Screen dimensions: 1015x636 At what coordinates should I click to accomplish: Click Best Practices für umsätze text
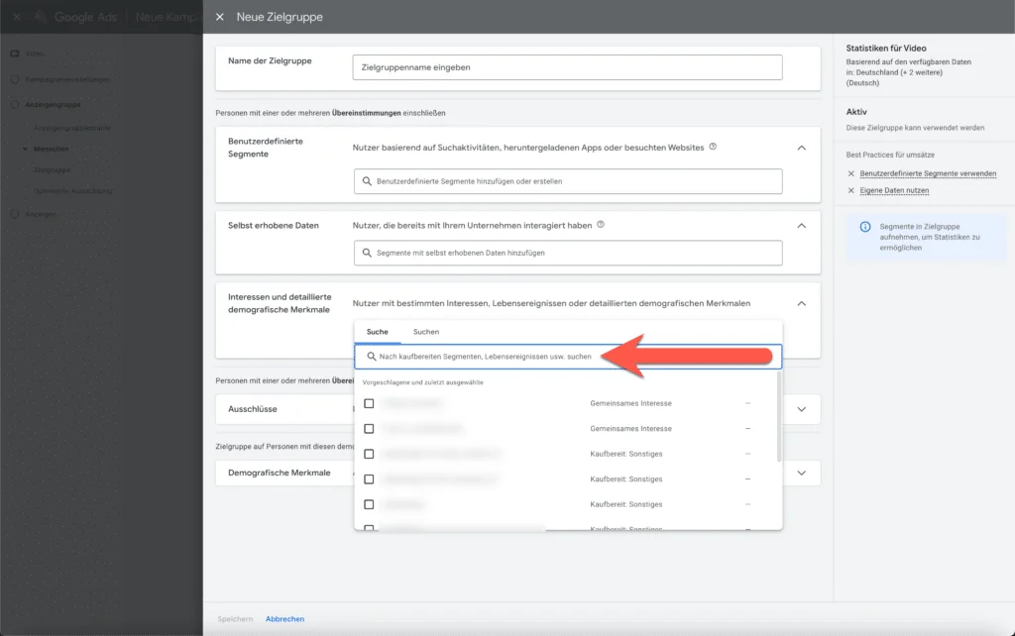[x=890, y=155]
